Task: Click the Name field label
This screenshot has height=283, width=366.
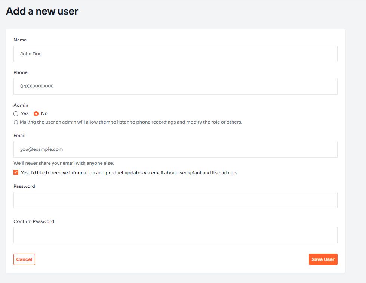Action: click(x=20, y=40)
